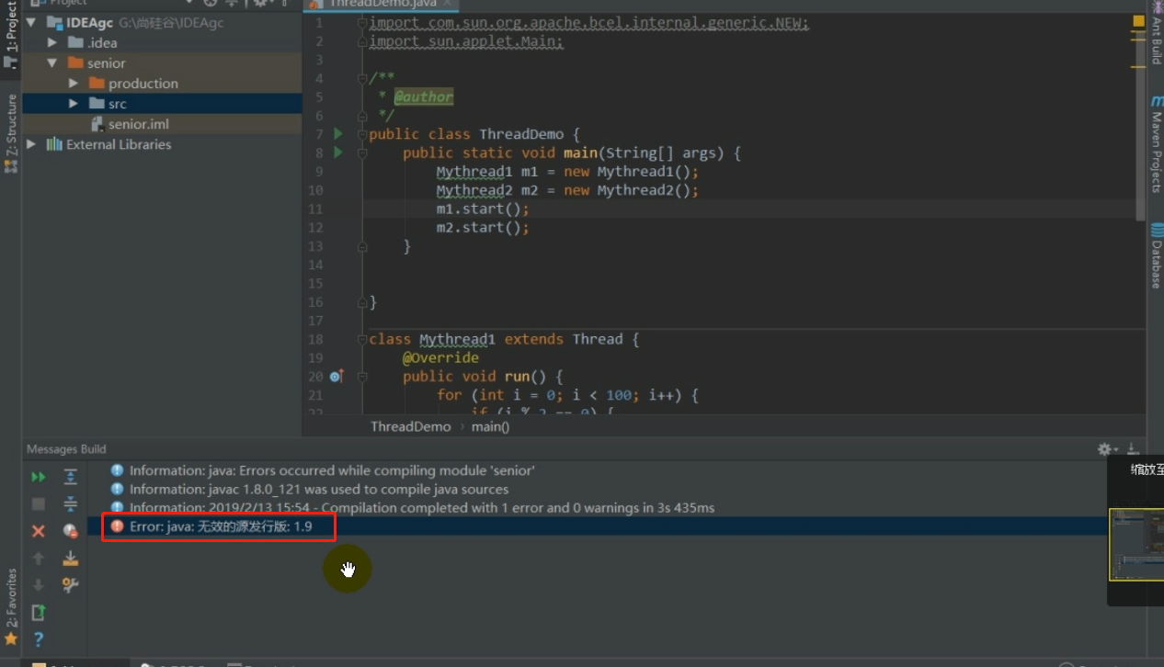The width and height of the screenshot is (1164, 667).
Task: Click ThreadDemo breadcrumb
Action: tap(410, 426)
